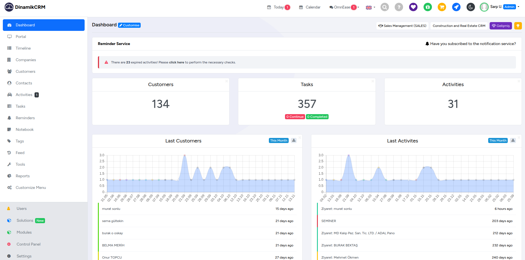
Task: Open the 'Ziyaret: murat sonlu' activity entry
Action: pyautogui.click(x=337, y=209)
